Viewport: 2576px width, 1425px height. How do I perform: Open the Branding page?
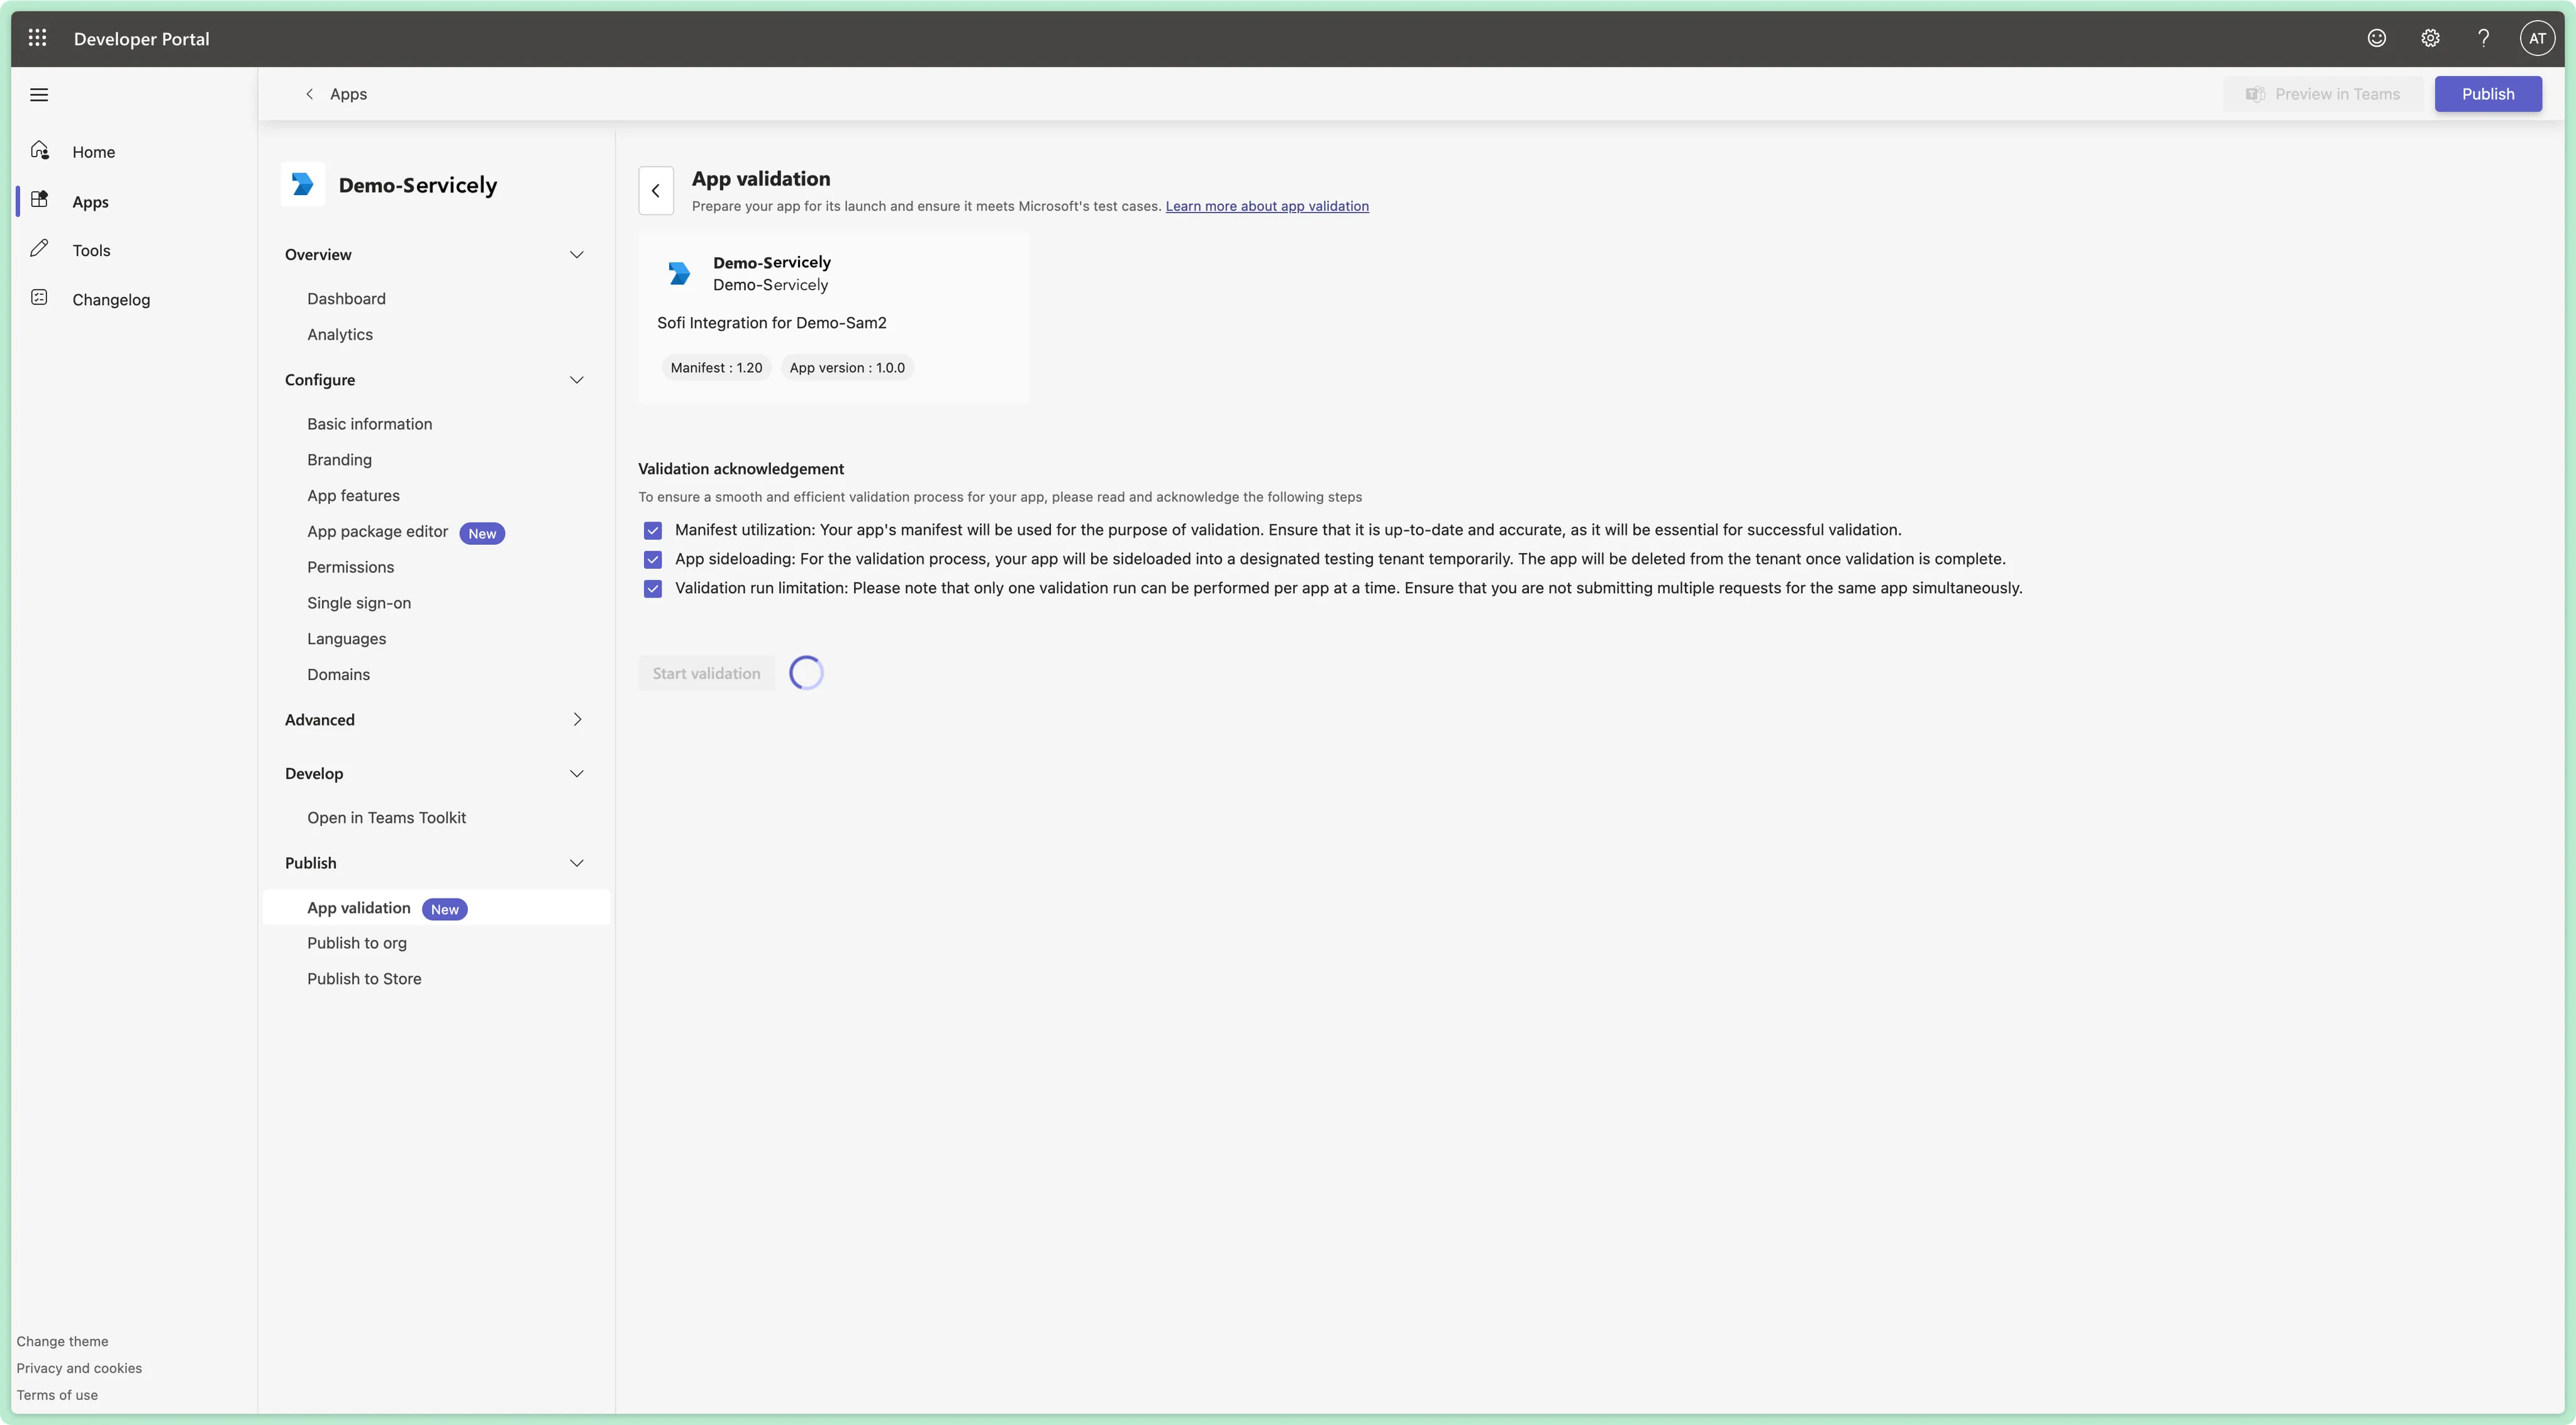point(339,459)
